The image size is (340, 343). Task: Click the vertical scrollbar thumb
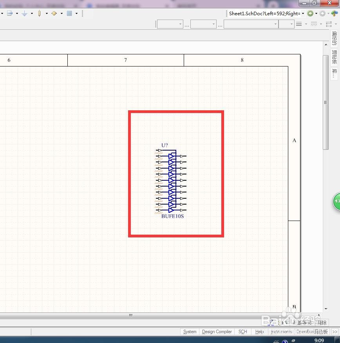[x=326, y=102]
